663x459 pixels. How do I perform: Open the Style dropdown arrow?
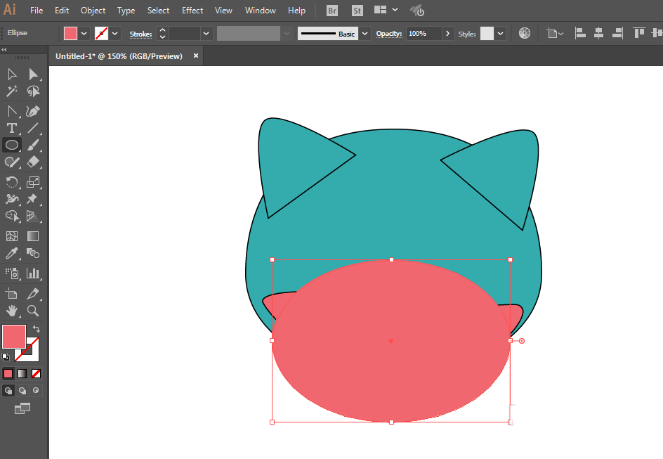[x=501, y=34]
